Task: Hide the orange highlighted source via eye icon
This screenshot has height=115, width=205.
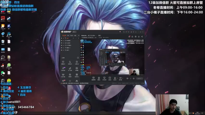Action: click(61, 38)
